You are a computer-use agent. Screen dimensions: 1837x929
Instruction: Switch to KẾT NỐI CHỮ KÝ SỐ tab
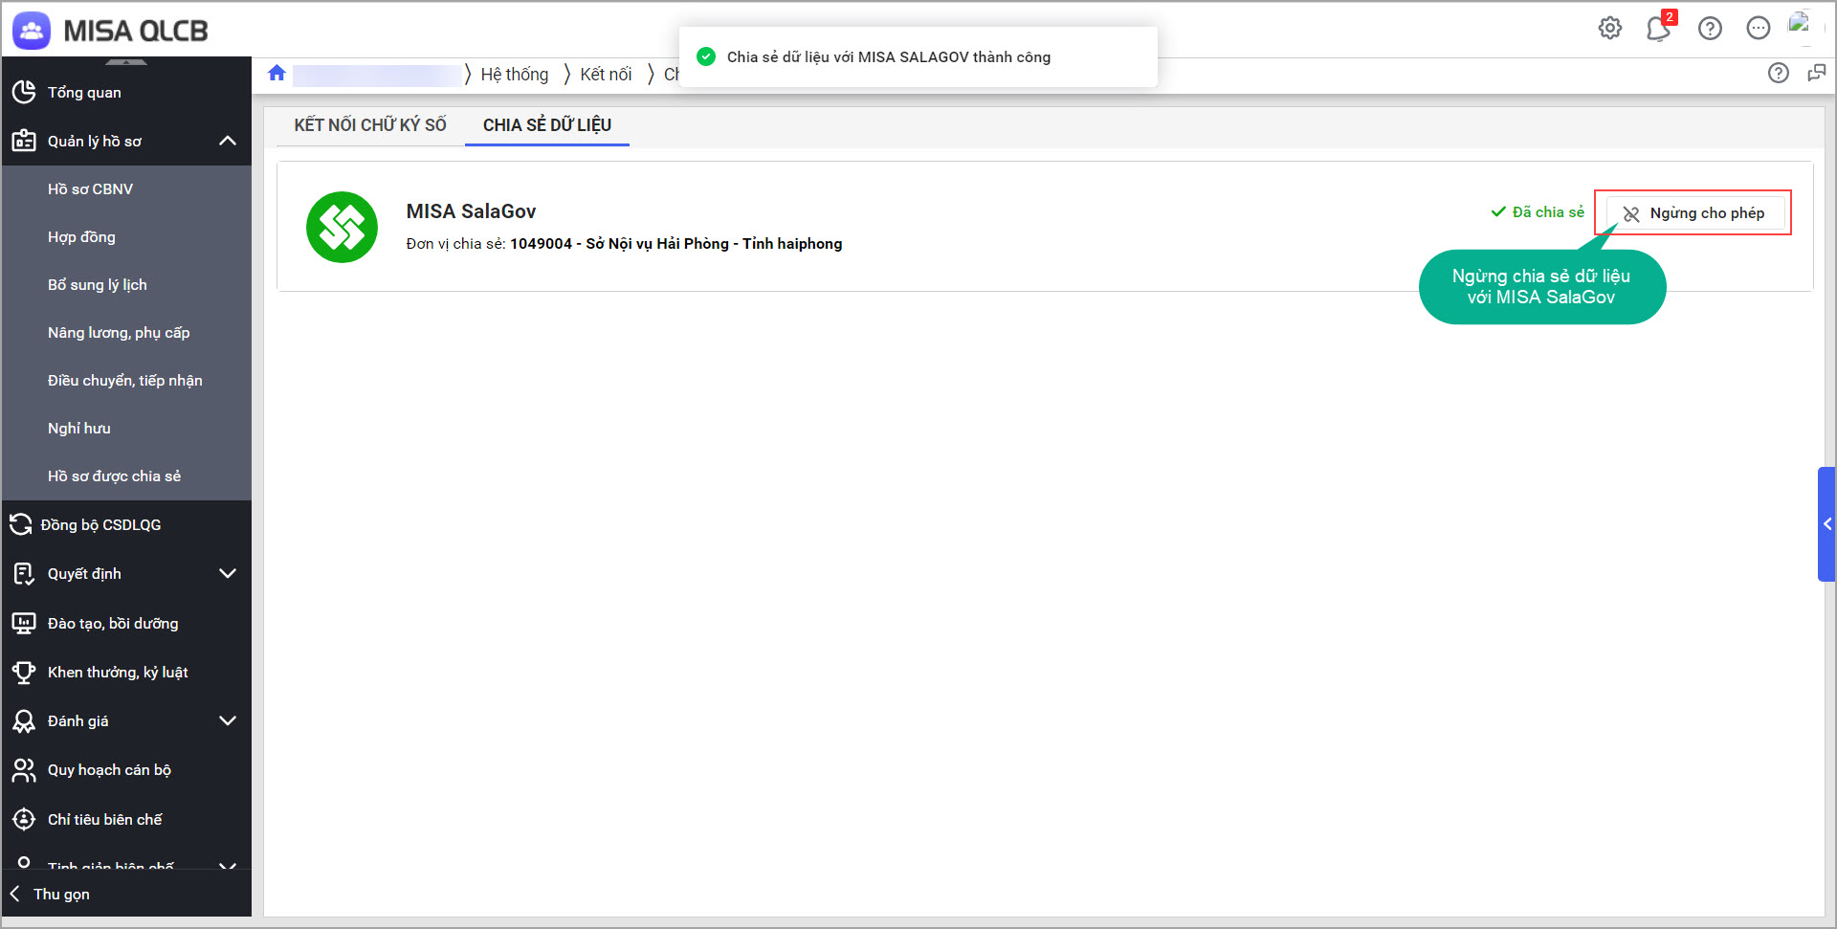tap(370, 125)
